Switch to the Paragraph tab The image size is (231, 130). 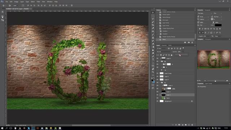pos(208,10)
